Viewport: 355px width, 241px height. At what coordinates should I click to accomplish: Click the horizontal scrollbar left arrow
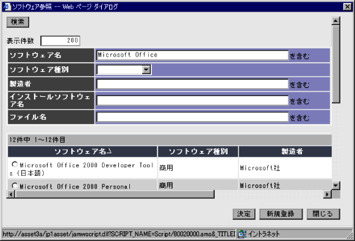(x=10, y=194)
